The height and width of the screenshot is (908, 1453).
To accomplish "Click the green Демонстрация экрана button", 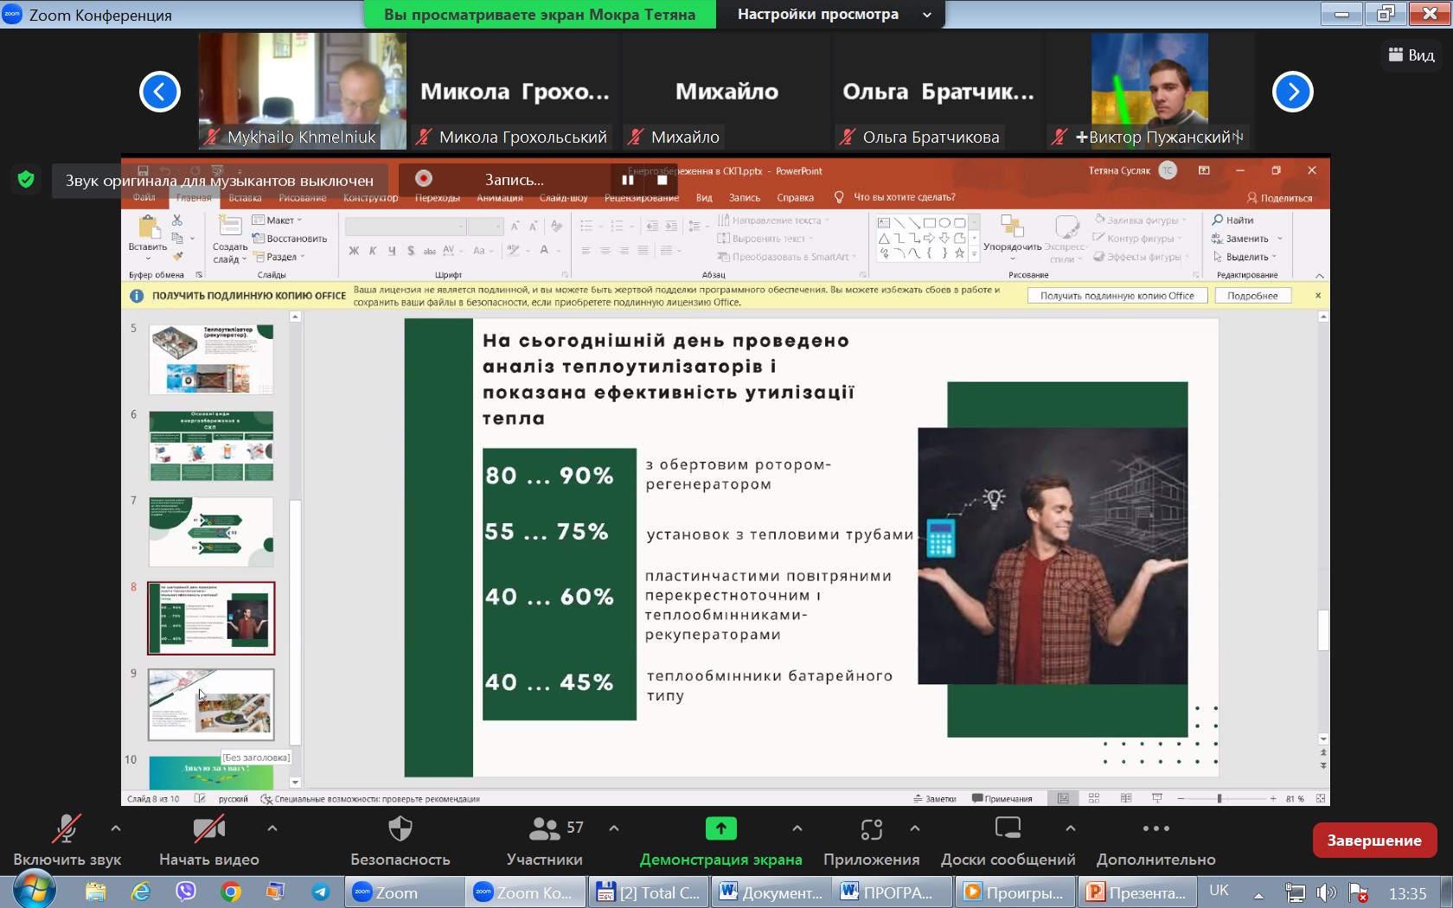I will (721, 841).
